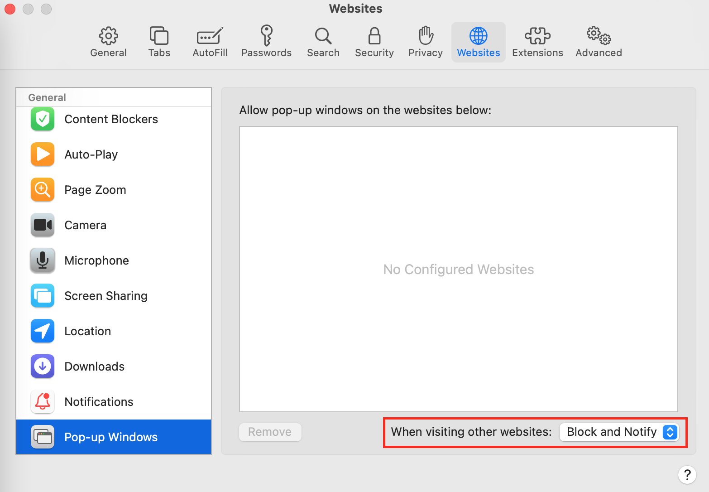This screenshot has width=709, height=492.
Task: Click the Camera icon in sidebar
Action: coord(43,225)
